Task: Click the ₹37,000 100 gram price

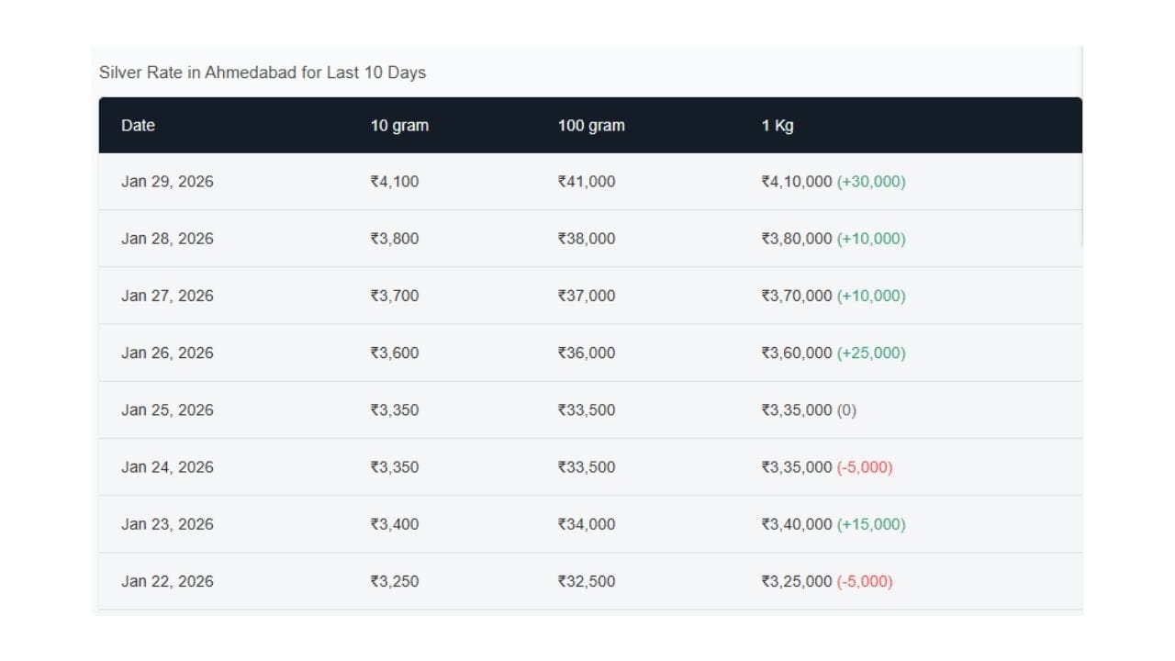Action: click(x=587, y=296)
